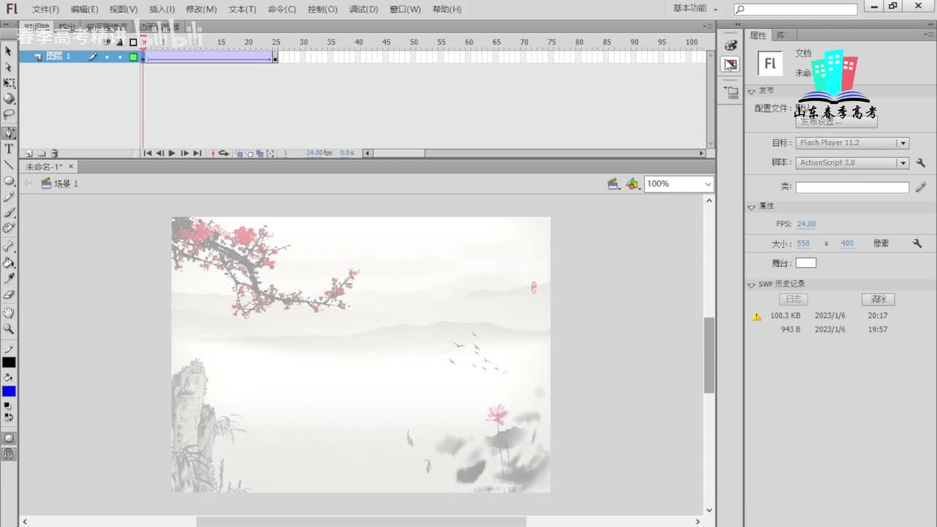Screen dimensions: 937x527
Task: Open Edit Symbols menu icon
Action: (x=633, y=184)
